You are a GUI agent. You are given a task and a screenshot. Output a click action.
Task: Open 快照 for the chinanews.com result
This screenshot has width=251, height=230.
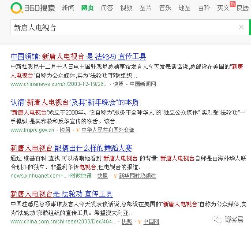(x=119, y=84)
